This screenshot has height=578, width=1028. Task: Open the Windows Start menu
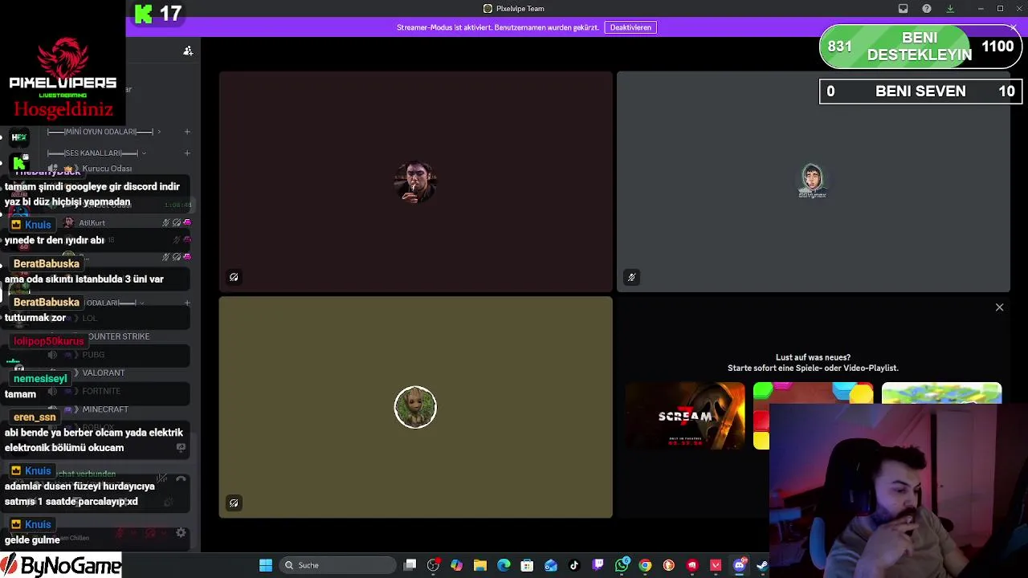[266, 565]
